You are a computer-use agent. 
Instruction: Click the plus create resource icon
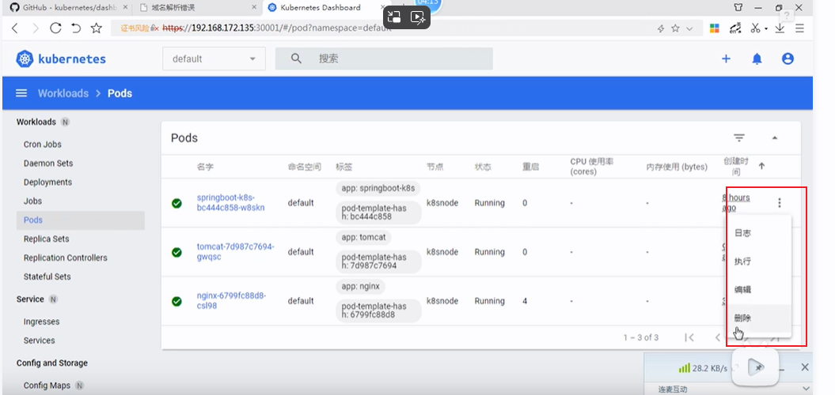pos(726,59)
